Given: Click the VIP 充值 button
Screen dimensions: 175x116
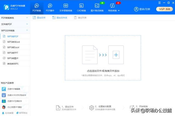Looking at the screenshot, I should pyautogui.click(x=164, y=9).
